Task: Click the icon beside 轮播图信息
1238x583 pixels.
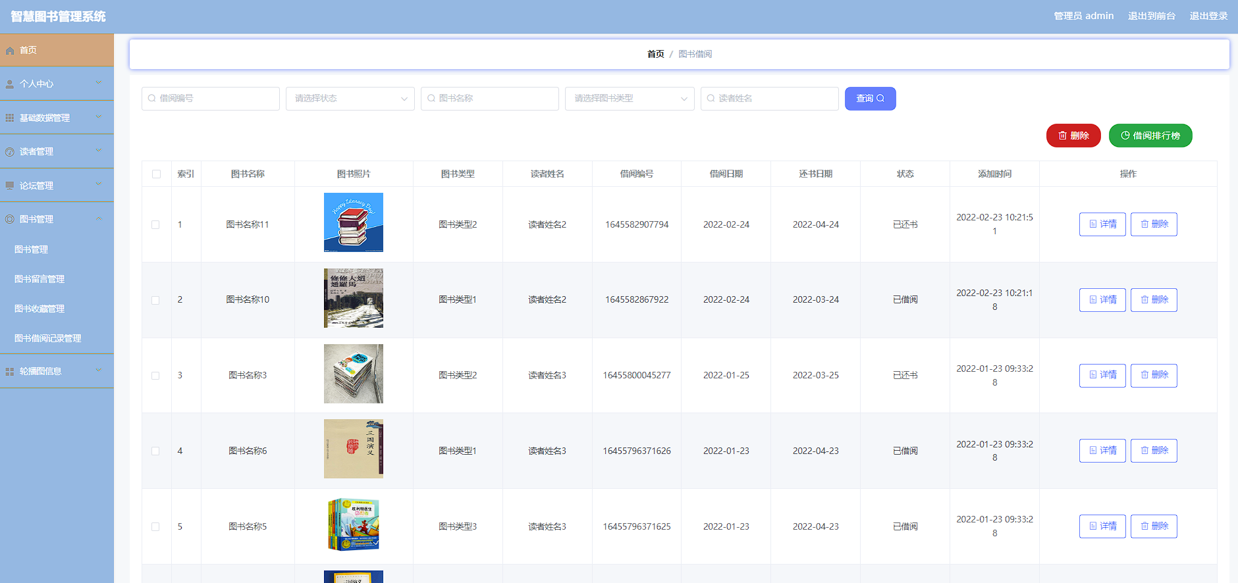Action: (10, 372)
